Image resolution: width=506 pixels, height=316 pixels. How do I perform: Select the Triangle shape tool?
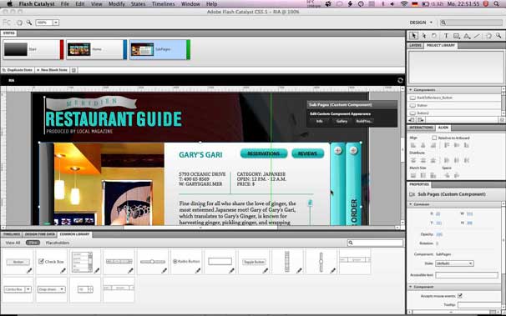pos(467,36)
